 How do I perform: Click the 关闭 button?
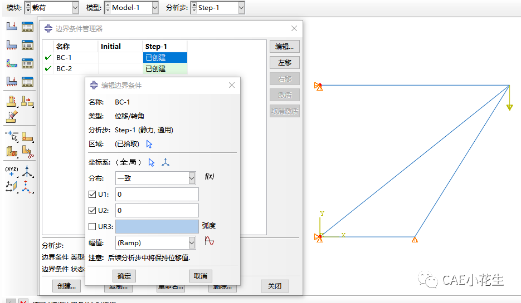click(275, 286)
